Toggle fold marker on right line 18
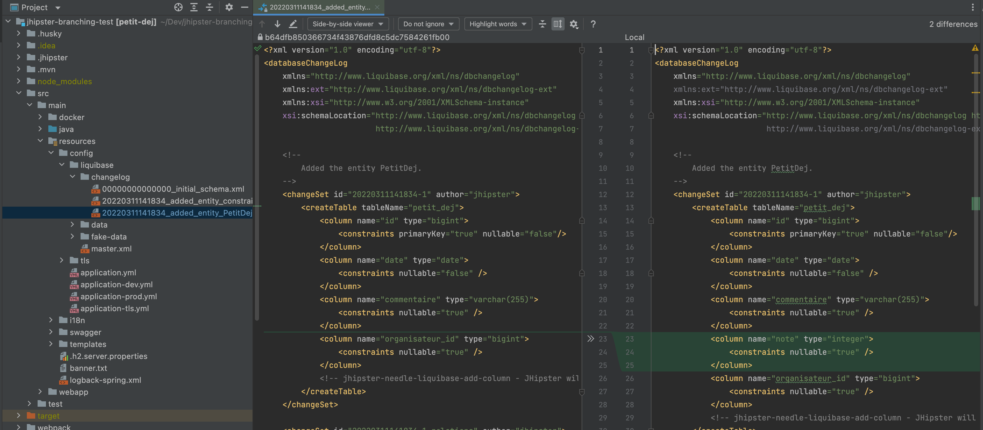The image size is (983, 430). coord(651,273)
